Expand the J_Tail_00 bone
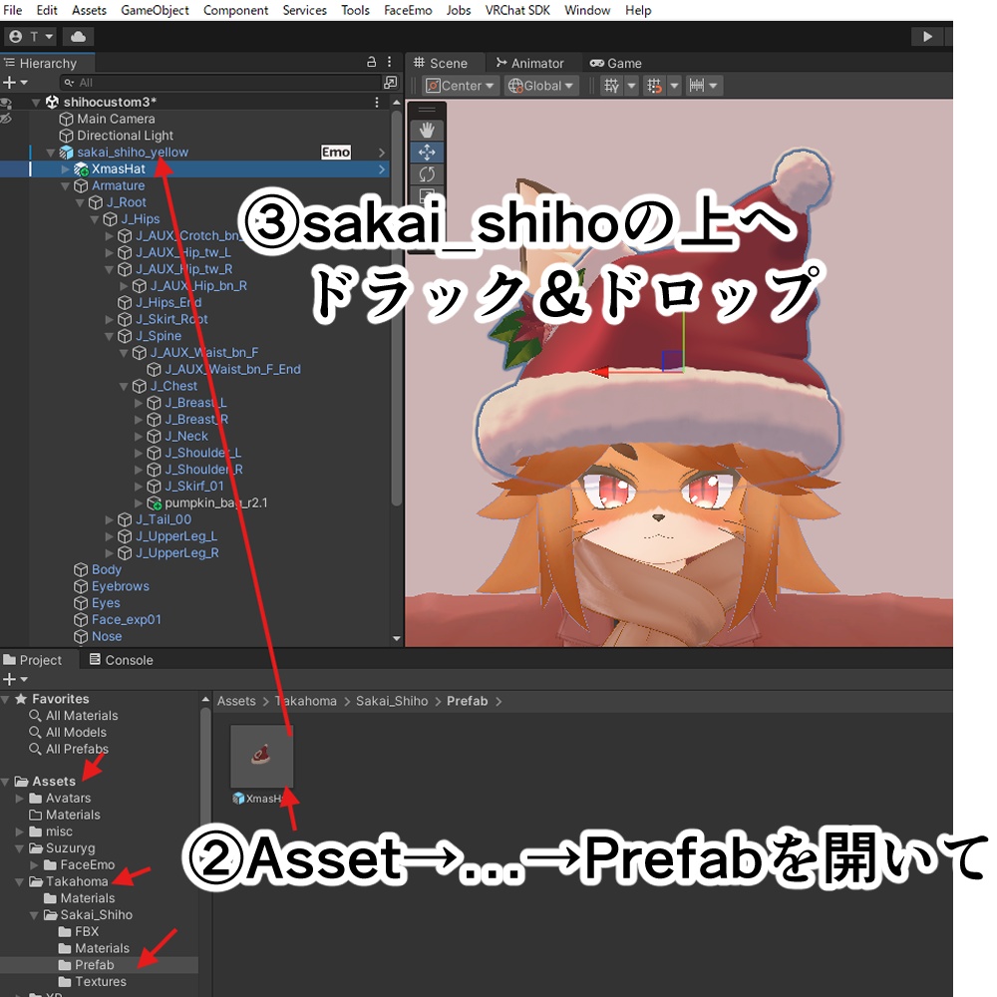Screen dimensions: 997x997 point(110,519)
